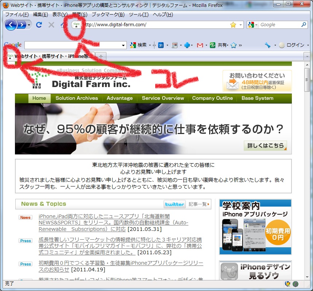Open Google toolbar search box dropdown
313x291 pixels.
(124, 45)
